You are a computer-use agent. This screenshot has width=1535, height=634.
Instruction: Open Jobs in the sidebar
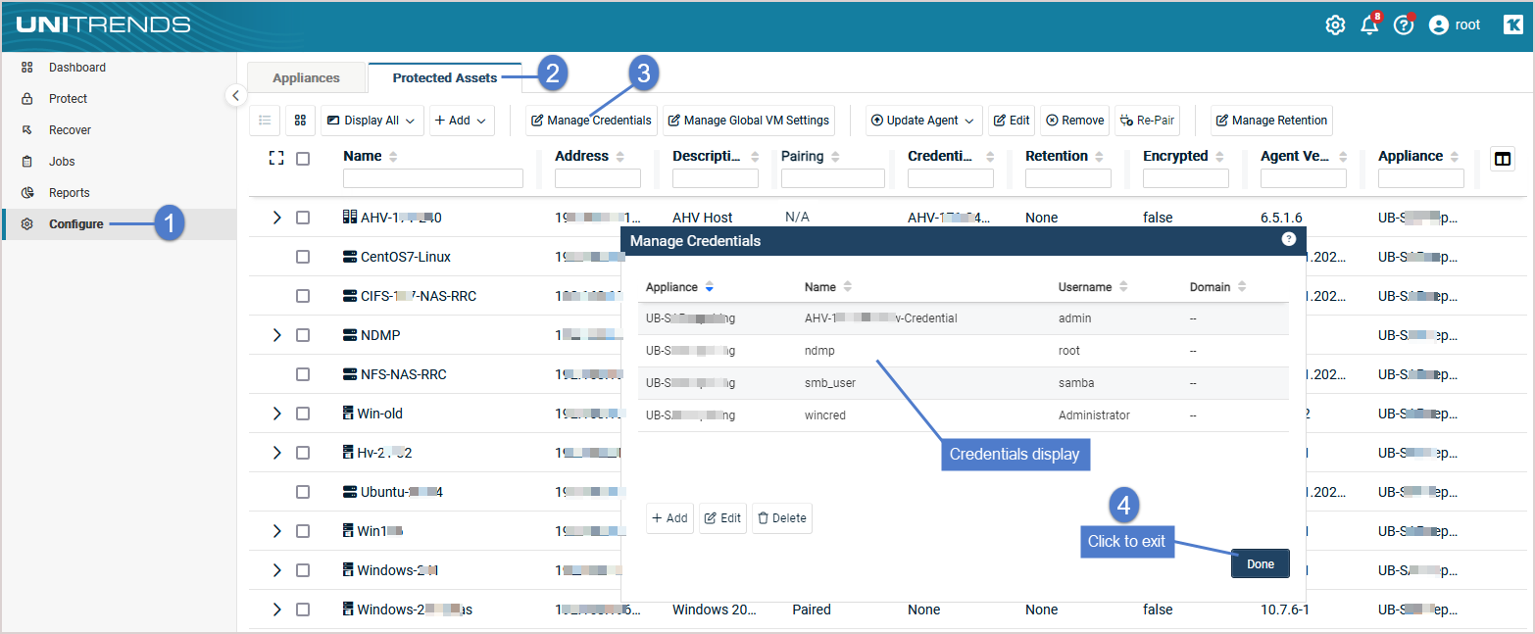pyautogui.click(x=119, y=162)
